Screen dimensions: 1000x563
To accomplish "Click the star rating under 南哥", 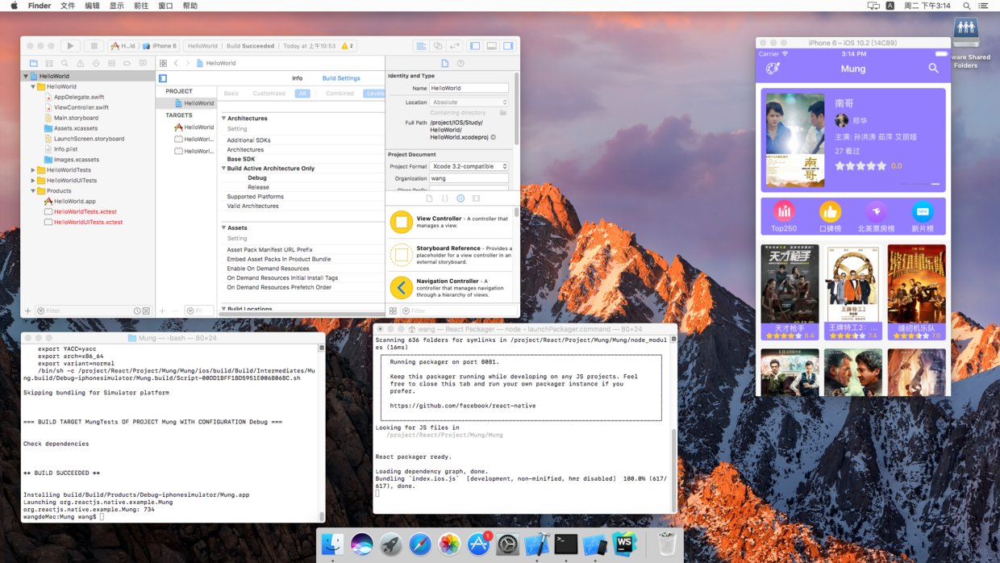I will coord(860,166).
